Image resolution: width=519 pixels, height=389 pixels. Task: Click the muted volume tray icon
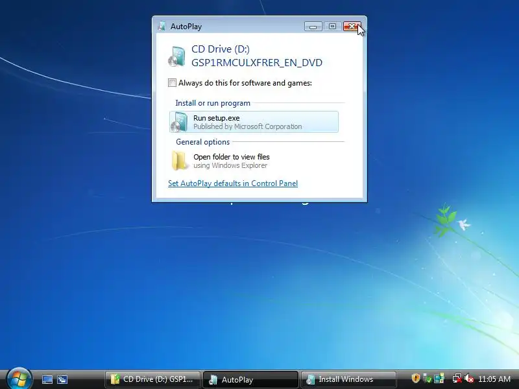(468, 379)
